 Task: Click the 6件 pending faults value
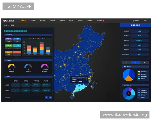pos(139,54)
